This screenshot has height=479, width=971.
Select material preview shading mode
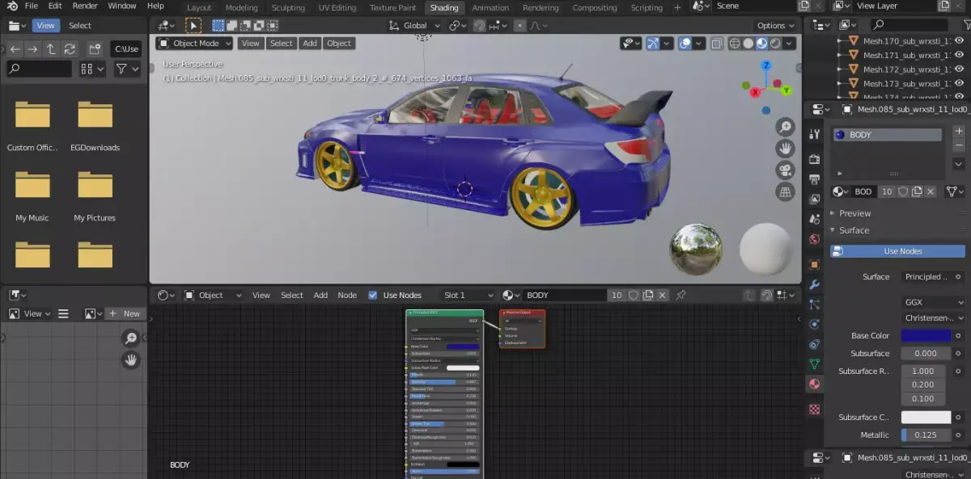762,44
